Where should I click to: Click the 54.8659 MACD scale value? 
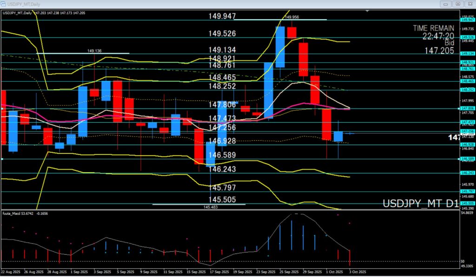(467, 212)
